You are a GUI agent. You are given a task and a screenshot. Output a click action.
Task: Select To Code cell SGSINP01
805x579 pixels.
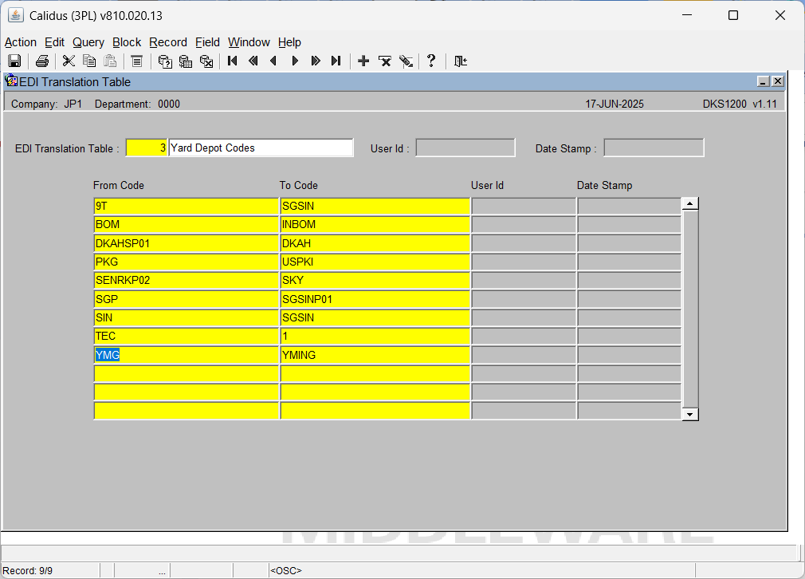click(375, 299)
